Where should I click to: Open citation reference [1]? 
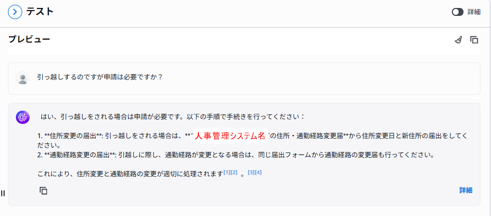click(x=226, y=172)
